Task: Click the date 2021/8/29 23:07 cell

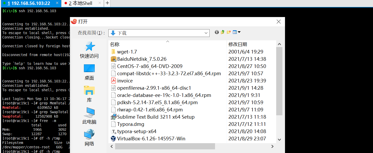Action: tap(247, 139)
